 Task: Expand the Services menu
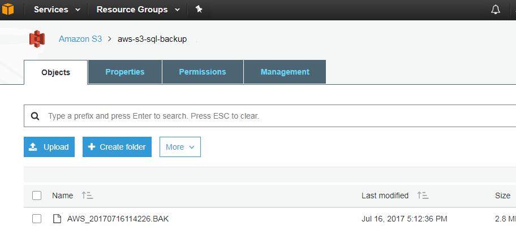coord(57,10)
